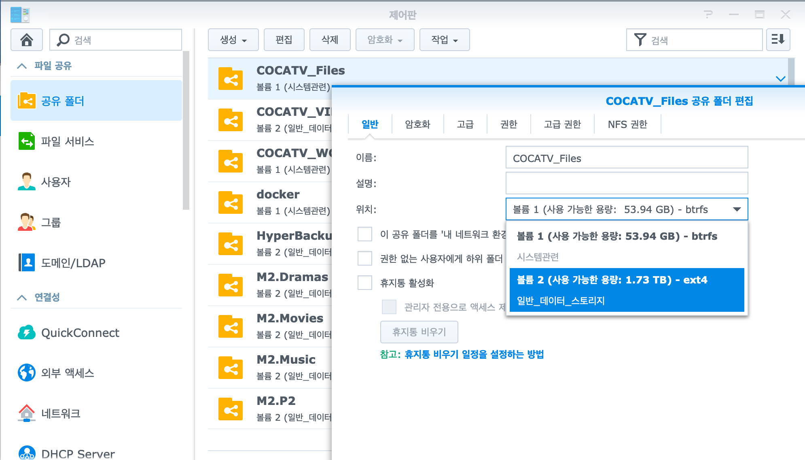Toggle the recycle bin enable checkbox
Viewport: 805px width, 460px height.
365,283
